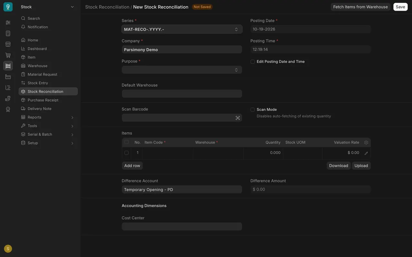Open the award ribbon Quality icon
The height and width of the screenshot is (257, 412).
point(8,110)
